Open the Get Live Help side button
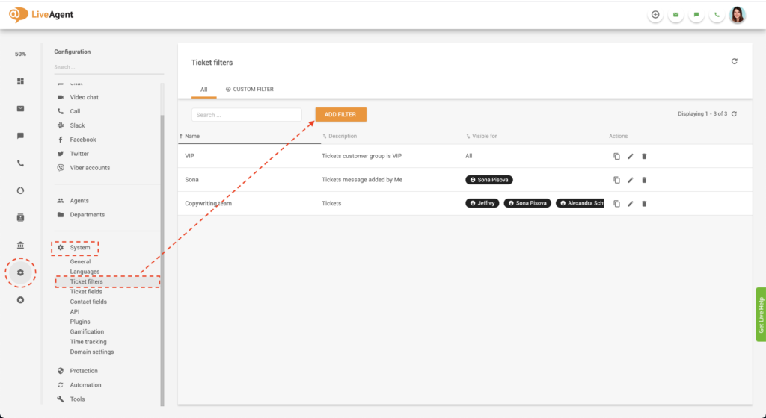 (x=760, y=314)
